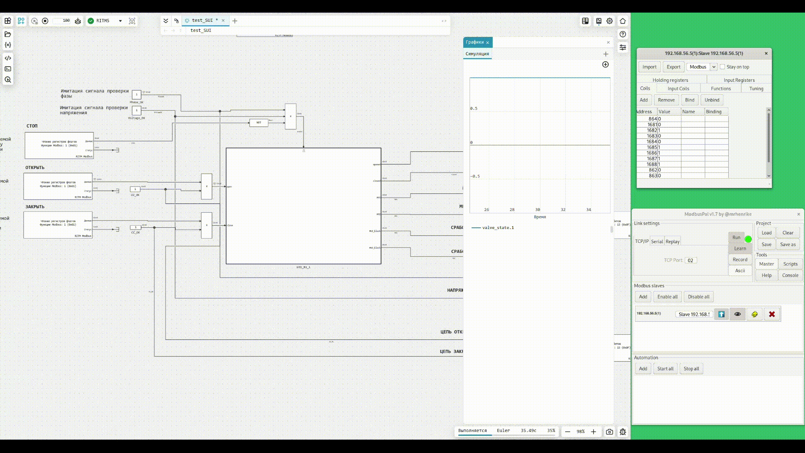Zoom out canvas with minus button
805x453 pixels.
point(567,432)
